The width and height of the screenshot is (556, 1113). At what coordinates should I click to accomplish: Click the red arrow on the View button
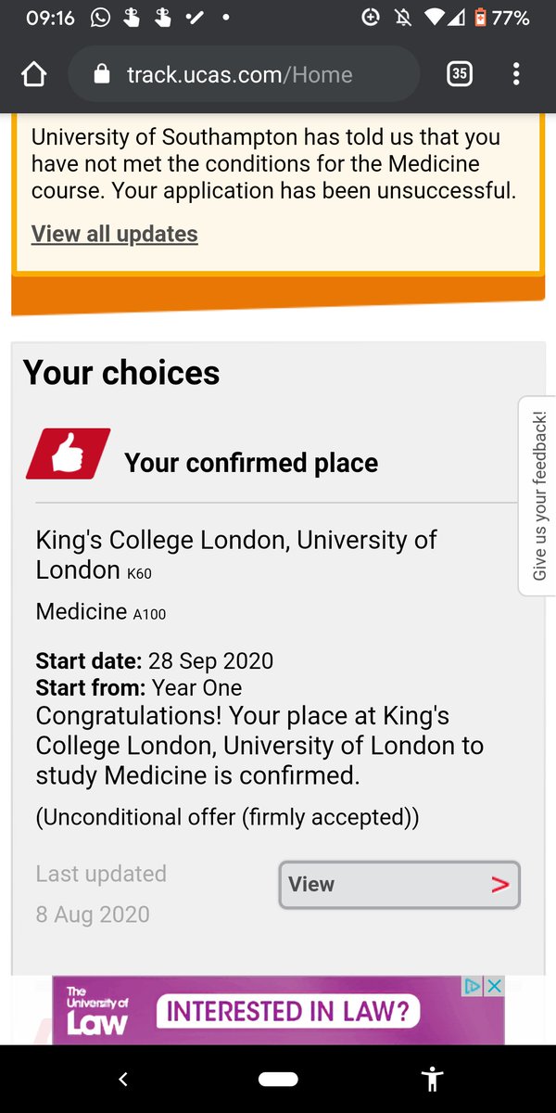coord(500,885)
